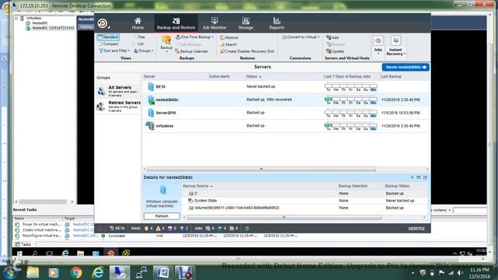Click virtualesx Last Backup date 11/29/2016
The width and height of the screenshot is (498, 280).
(401, 126)
